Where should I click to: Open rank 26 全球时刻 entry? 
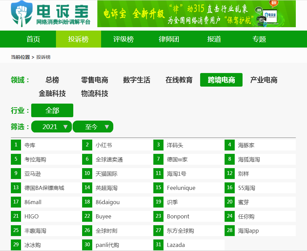point(118,231)
